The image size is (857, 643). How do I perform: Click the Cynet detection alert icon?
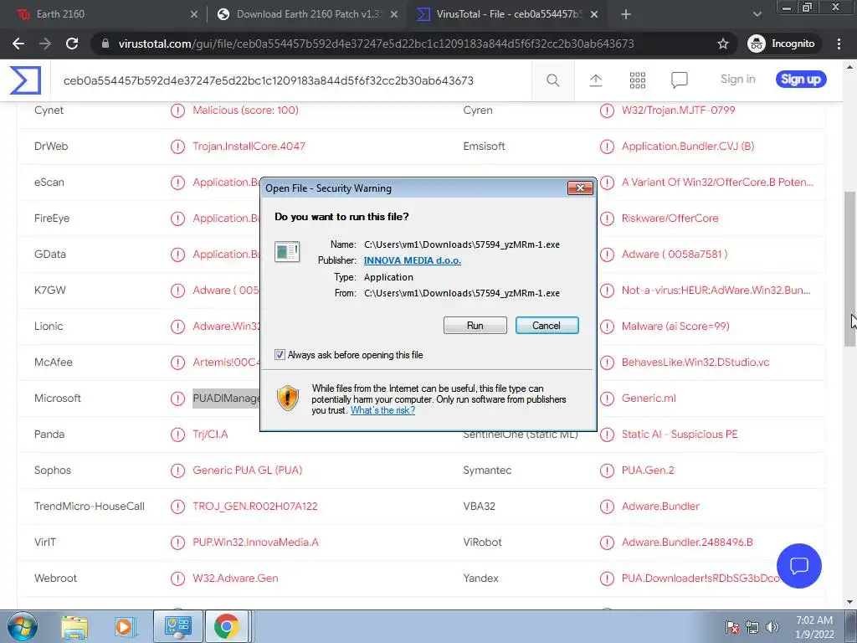tap(177, 111)
